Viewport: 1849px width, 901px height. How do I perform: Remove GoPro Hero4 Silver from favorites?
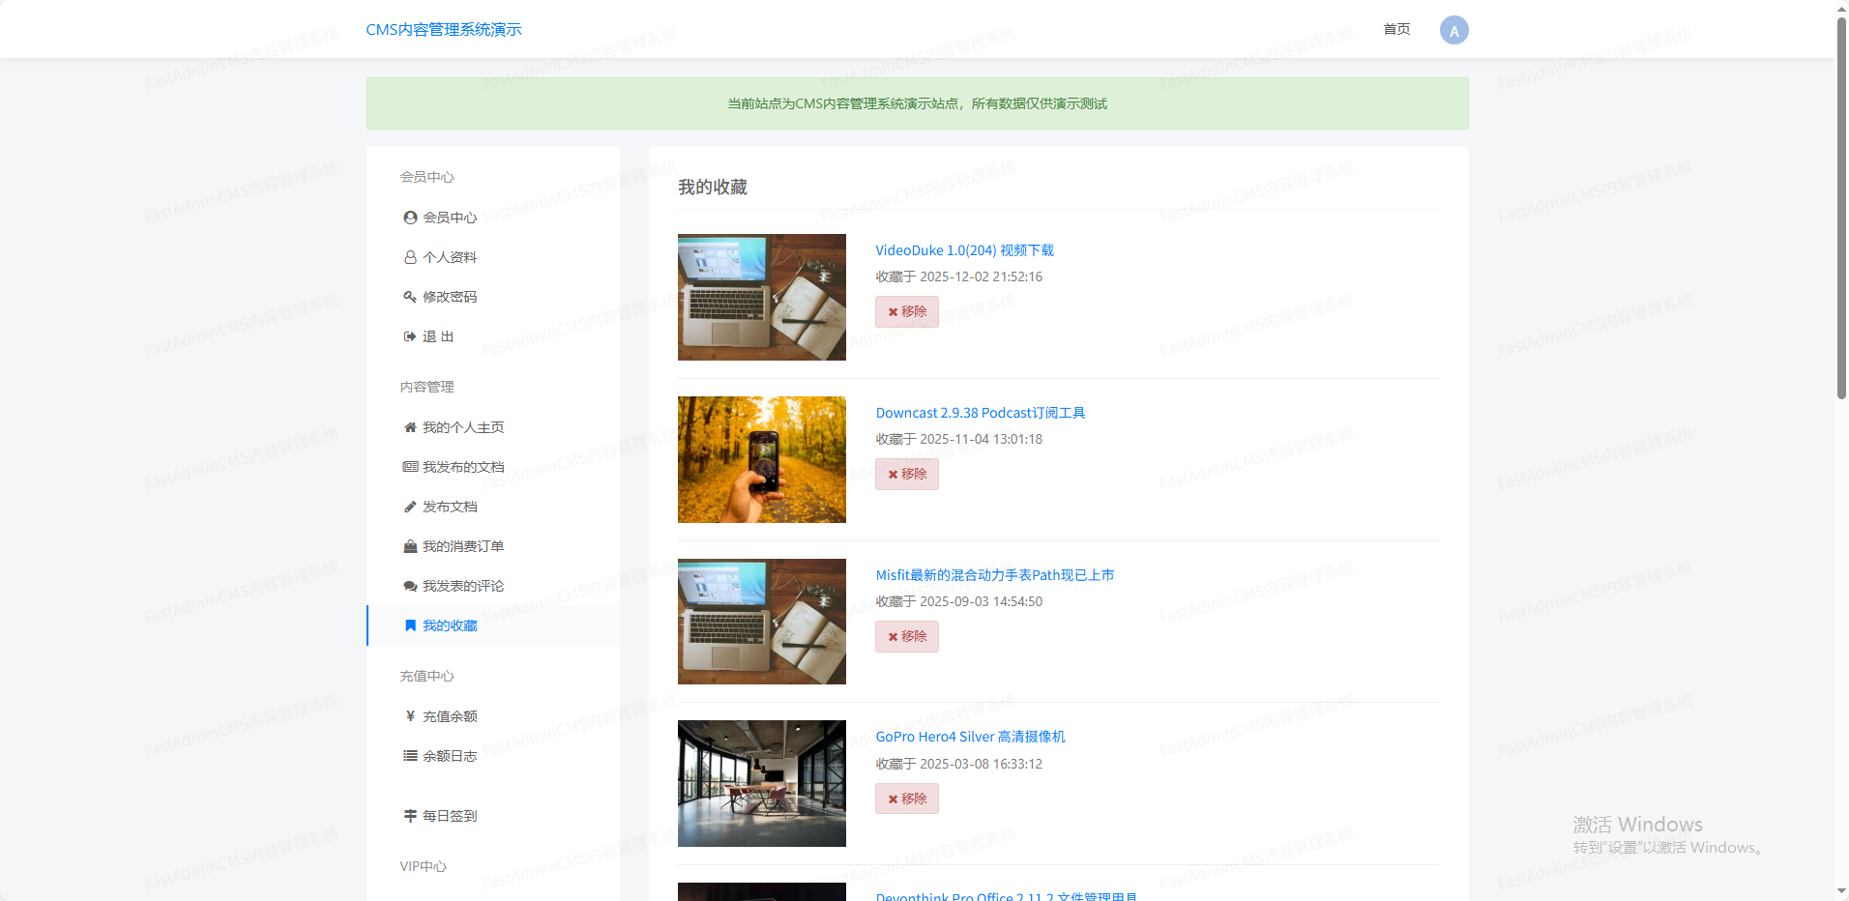[906, 799]
